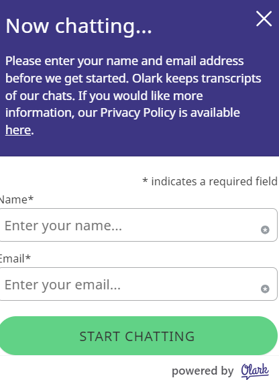Click the required asterisk icon in name field

coord(265,230)
